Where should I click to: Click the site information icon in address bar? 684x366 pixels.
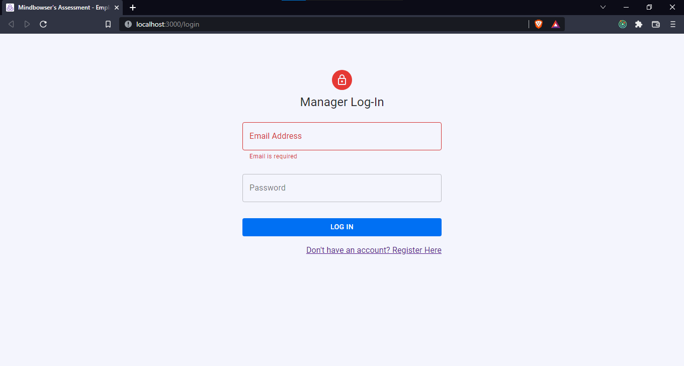click(128, 24)
